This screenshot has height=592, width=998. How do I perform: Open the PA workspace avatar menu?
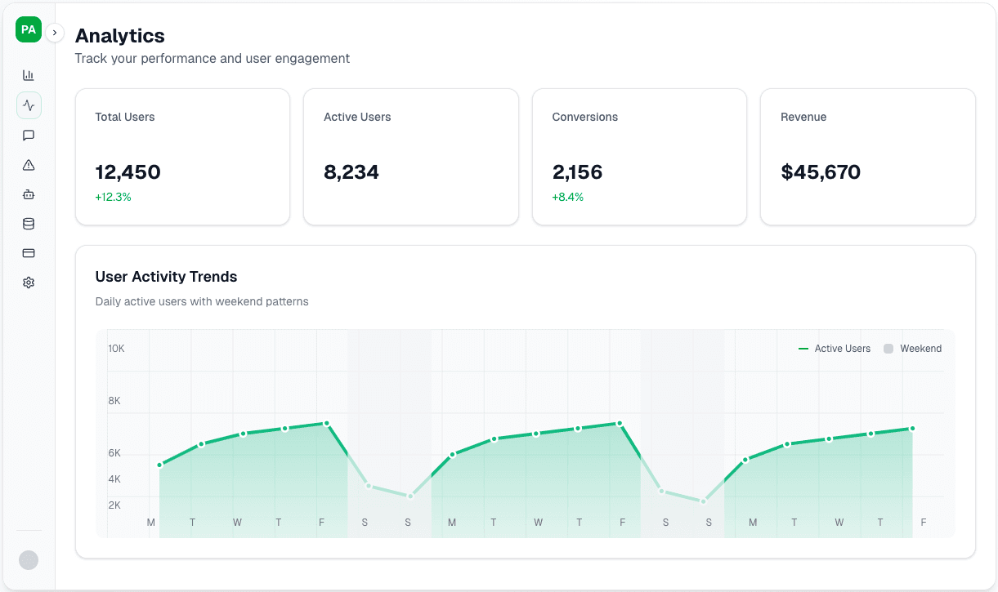point(28,29)
